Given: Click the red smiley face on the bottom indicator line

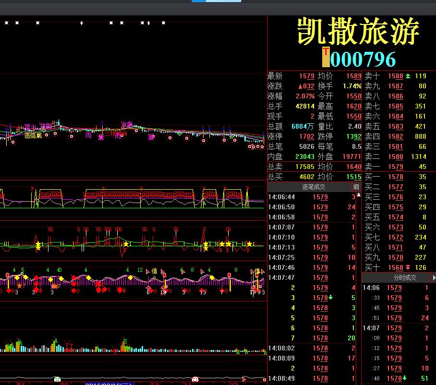Looking at the screenshot, I should [x=195, y=379].
